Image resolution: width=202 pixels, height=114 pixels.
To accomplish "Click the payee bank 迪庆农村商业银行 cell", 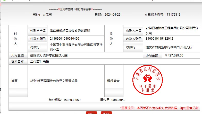I will 169,47.
